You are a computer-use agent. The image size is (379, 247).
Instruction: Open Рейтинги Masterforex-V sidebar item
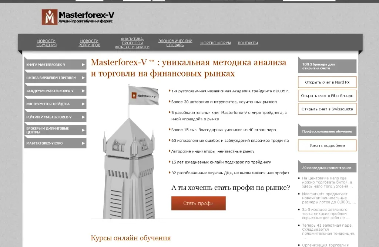56,117
